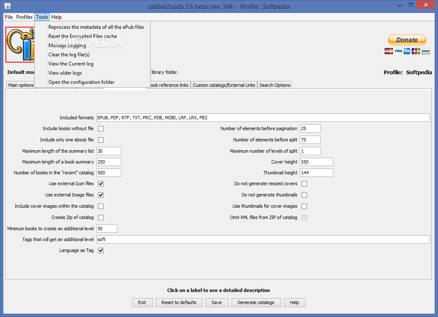
Task: Click the Donate PayPal button
Action: 407,40
